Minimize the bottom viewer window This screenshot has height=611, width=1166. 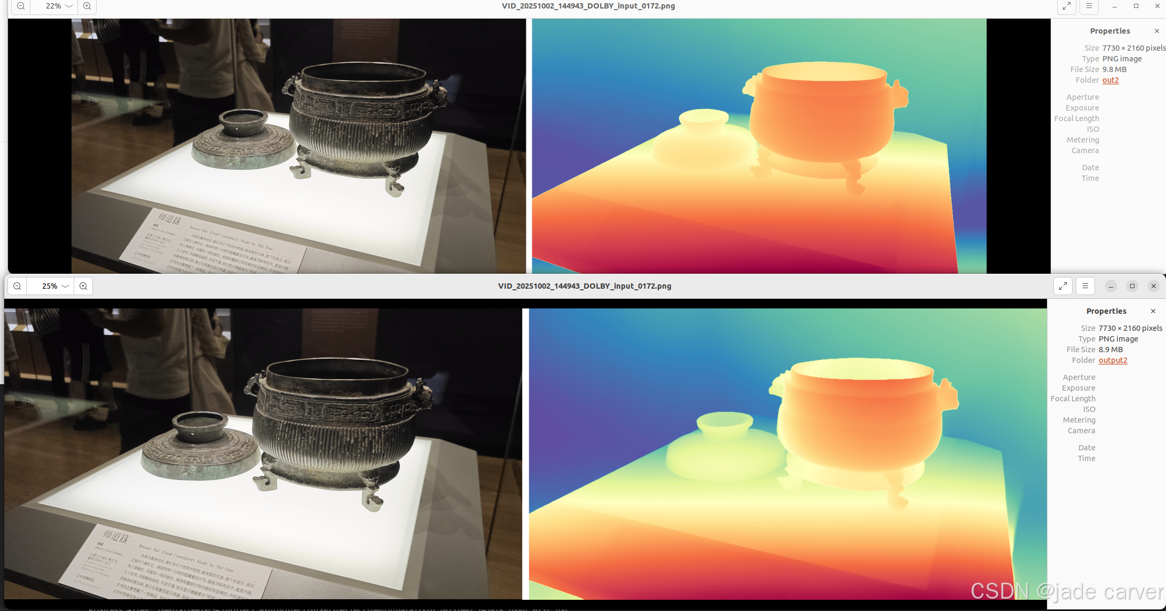pos(1110,286)
